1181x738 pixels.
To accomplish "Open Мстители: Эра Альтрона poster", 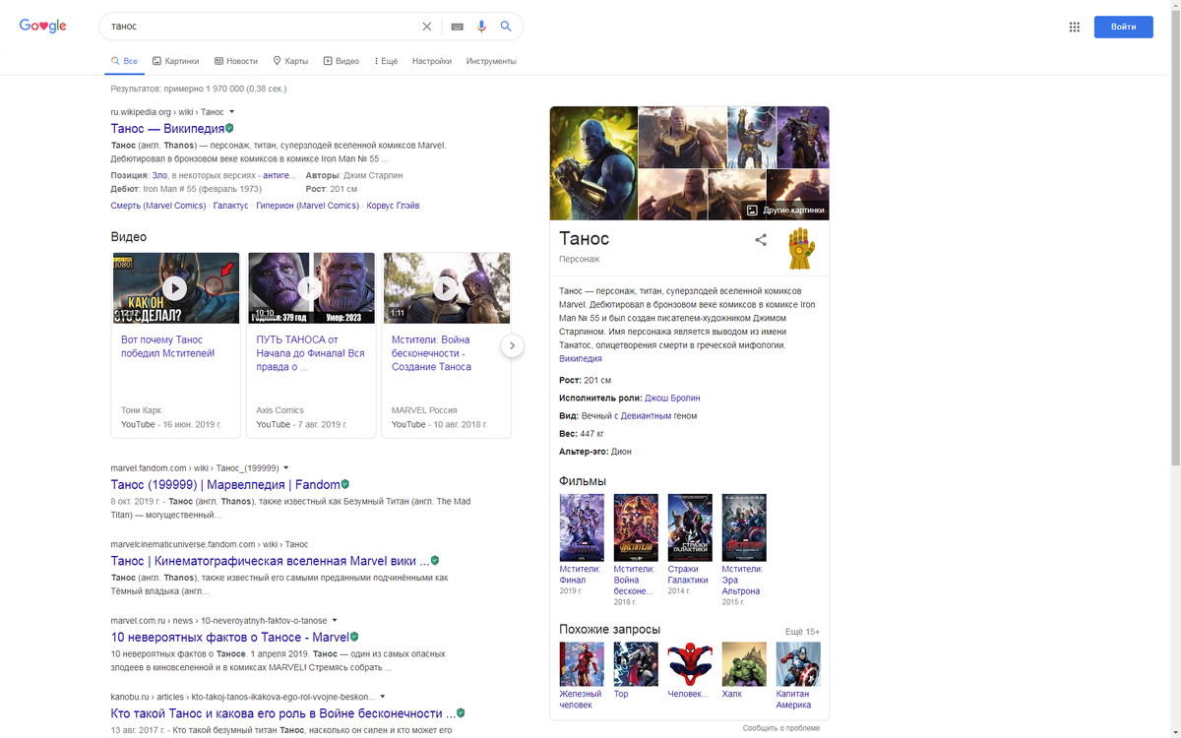I will point(743,527).
